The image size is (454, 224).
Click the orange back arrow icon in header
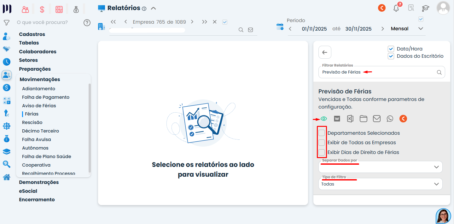coord(382,8)
